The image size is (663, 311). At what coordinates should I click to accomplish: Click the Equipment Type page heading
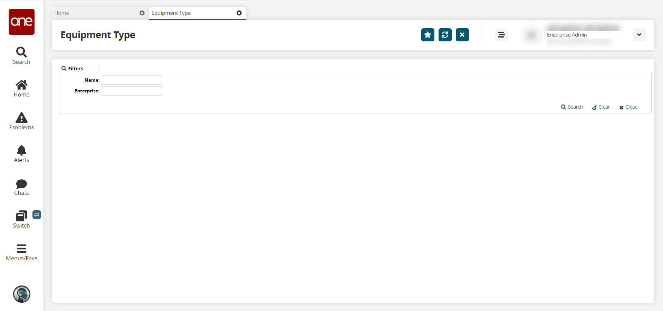click(x=98, y=35)
